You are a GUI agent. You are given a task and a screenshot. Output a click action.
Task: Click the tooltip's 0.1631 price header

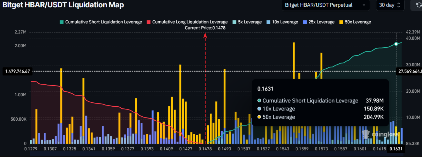click(x=265, y=89)
